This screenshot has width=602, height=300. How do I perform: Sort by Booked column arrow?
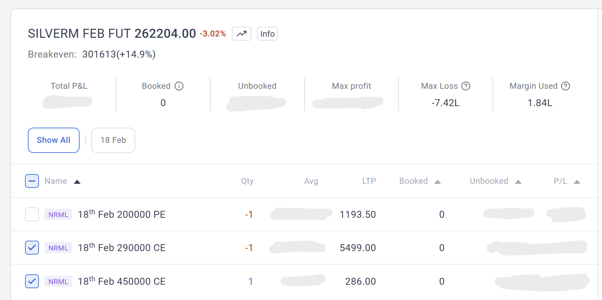point(438,182)
